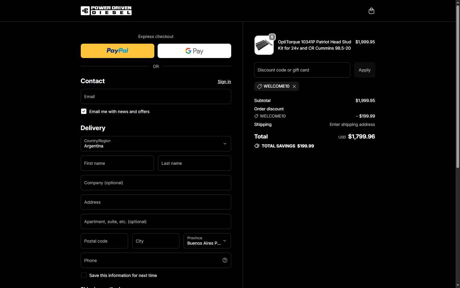This screenshot has width=460, height=288.
Task: Click the total amount $1,799.96
Action: pyautogui.click(x=362, y=137)
